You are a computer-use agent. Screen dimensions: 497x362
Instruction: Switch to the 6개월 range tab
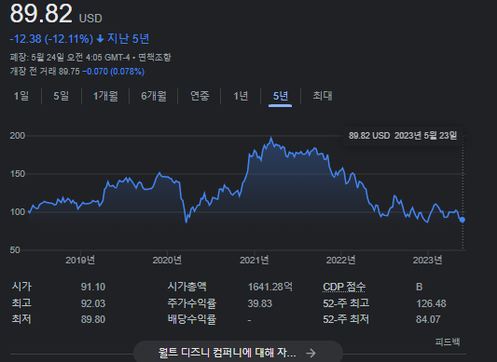[154, 96]
